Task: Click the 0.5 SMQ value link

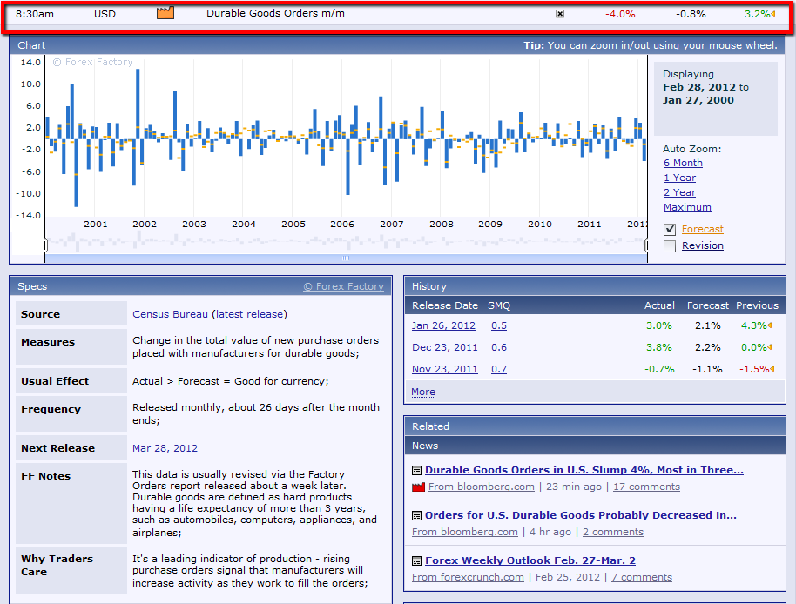Action: click(499, 325)
